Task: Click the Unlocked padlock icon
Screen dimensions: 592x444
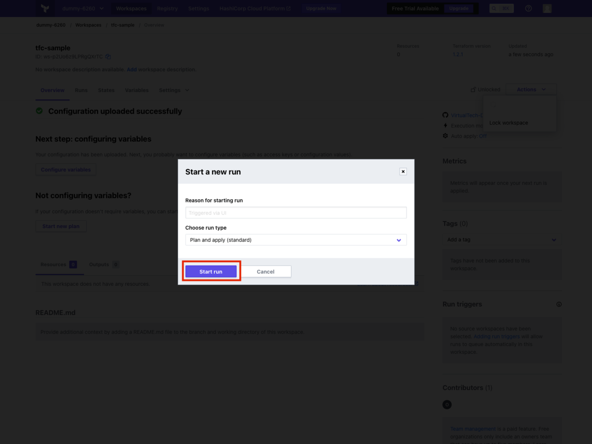Action: (473, 90)
